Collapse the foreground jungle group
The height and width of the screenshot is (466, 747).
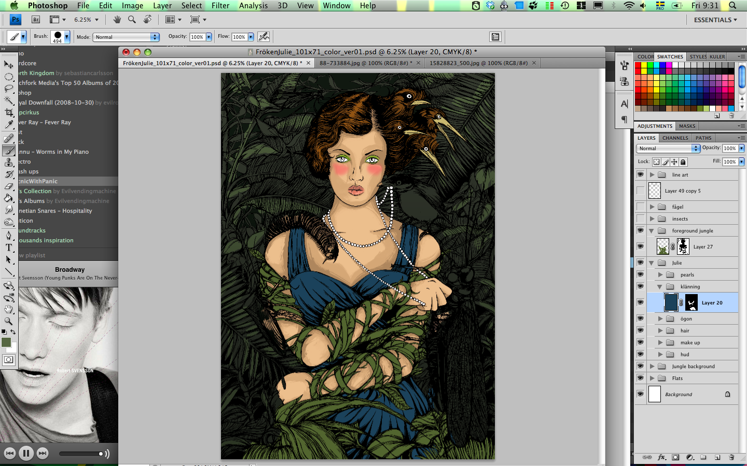652,231
